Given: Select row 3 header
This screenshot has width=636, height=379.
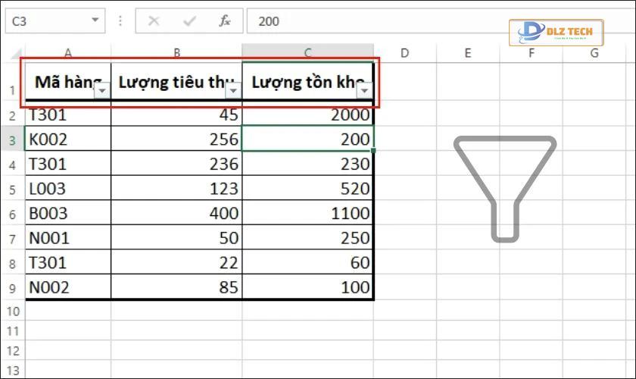Looking at the screenshot, I should (13, 139).
